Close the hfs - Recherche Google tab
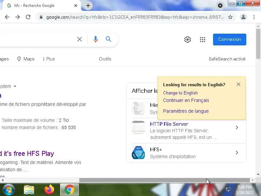Image resolution: width=261 pixels, height=196 pixels. tap(76, 6)
